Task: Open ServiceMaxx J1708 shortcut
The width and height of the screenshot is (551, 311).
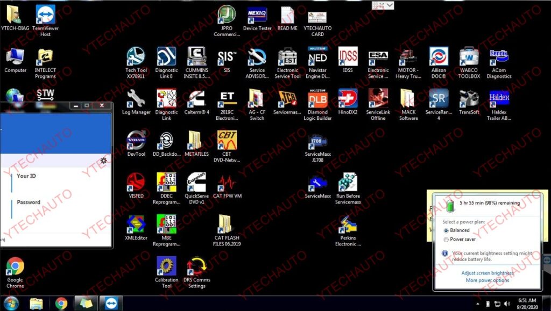Action: tap(317, 148)
